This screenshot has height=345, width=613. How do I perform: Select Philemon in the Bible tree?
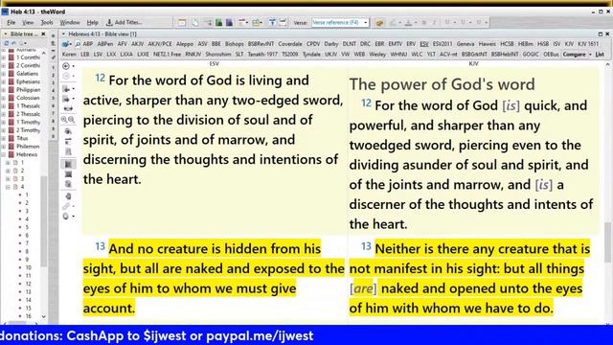click(28, 147)
